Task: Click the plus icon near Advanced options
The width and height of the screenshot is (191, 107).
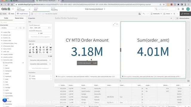Action: (171, 18)
